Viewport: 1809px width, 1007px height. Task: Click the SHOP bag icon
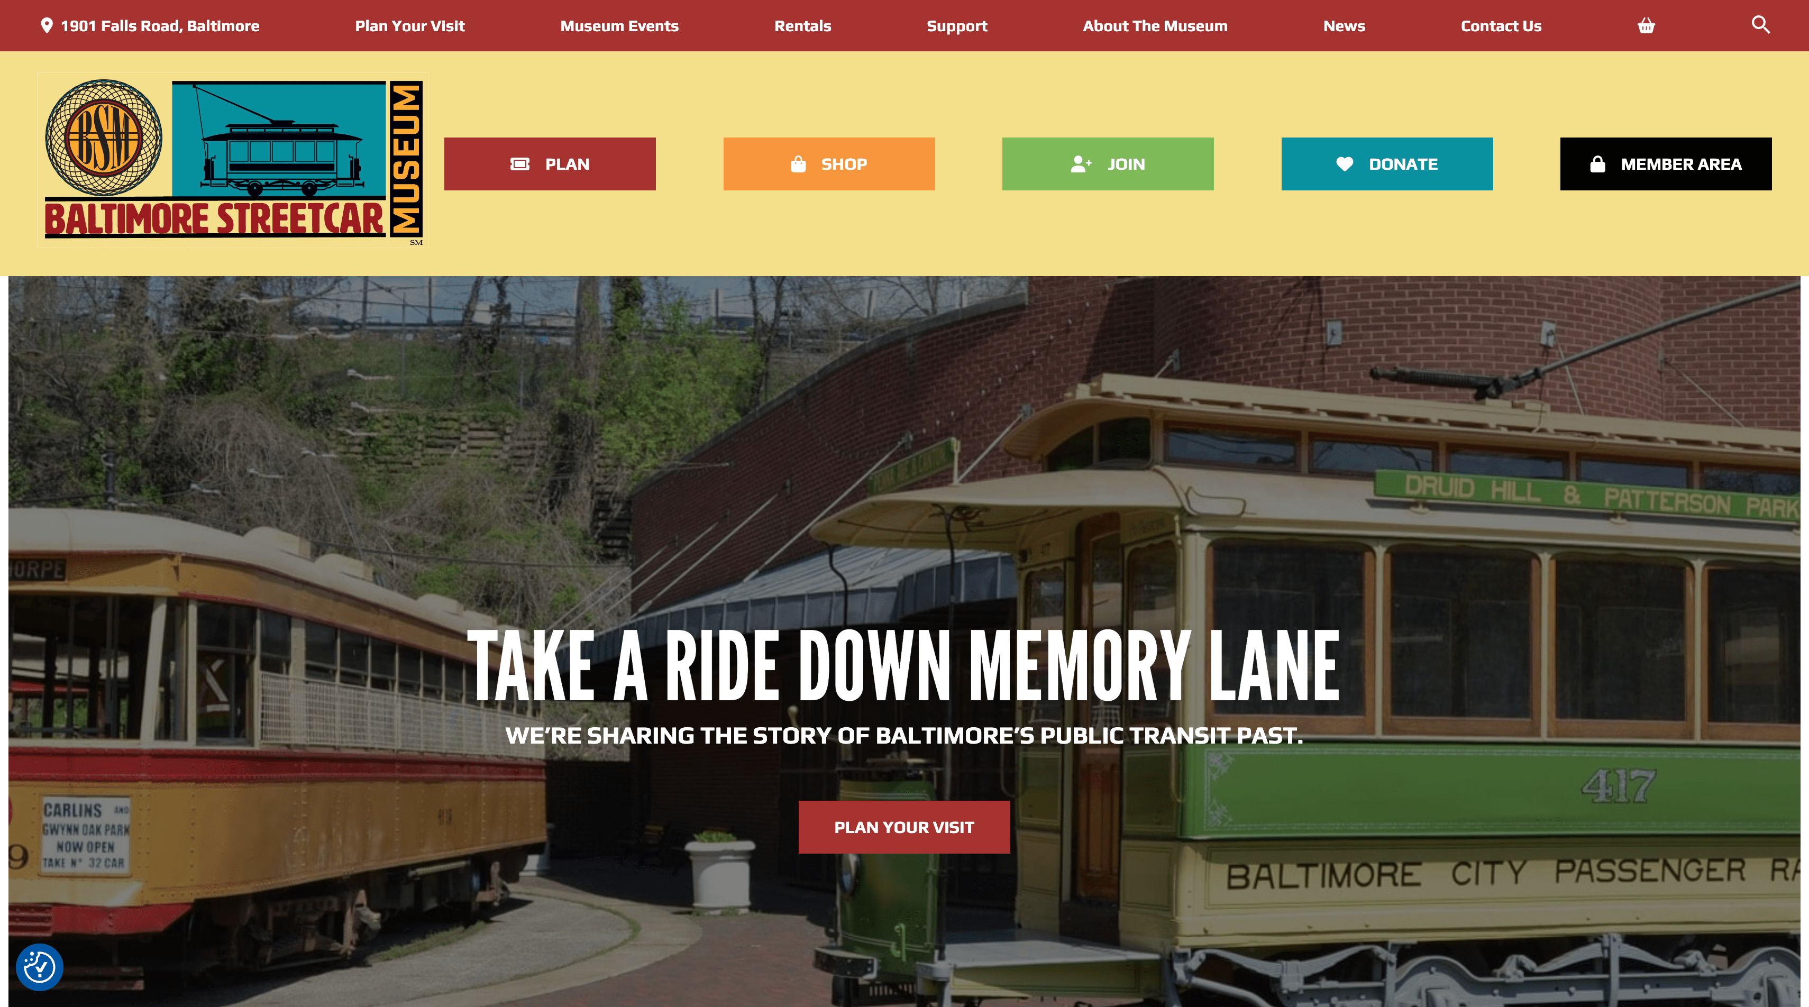[800, 164]
